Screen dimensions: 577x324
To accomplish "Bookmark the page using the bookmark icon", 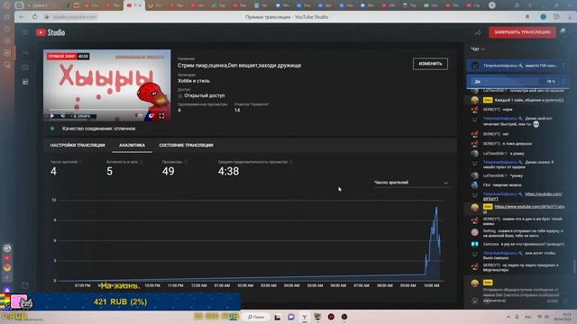I will (x=527, y=17).
